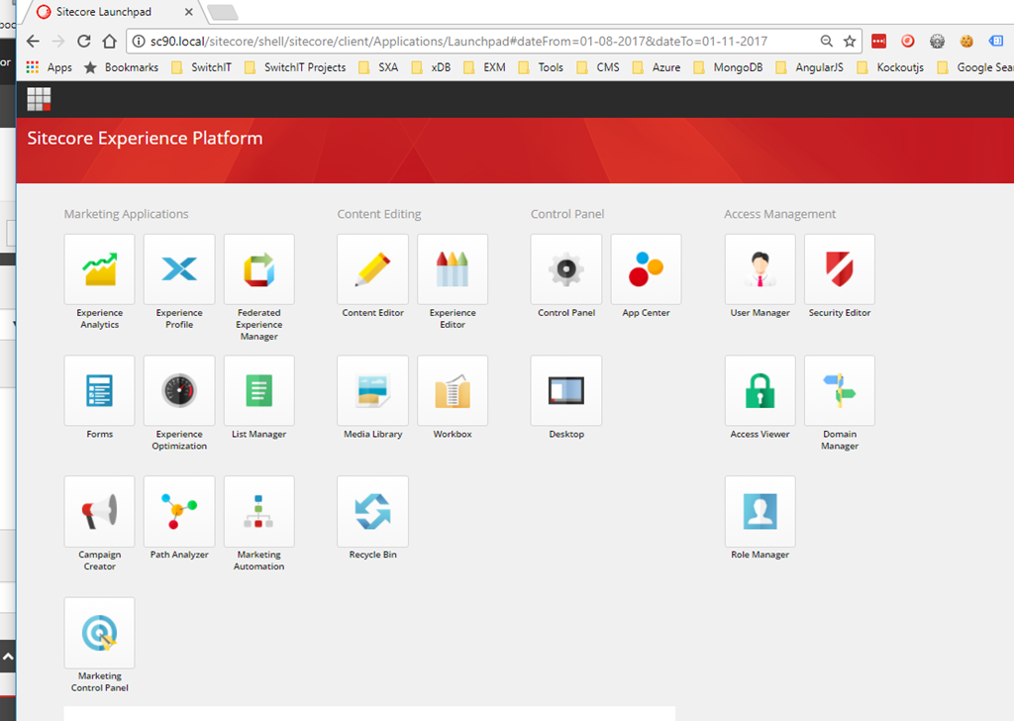Viewport: 1014px width, 721px height.
Task: View site information icon beside URL
Action: (139, 42)
